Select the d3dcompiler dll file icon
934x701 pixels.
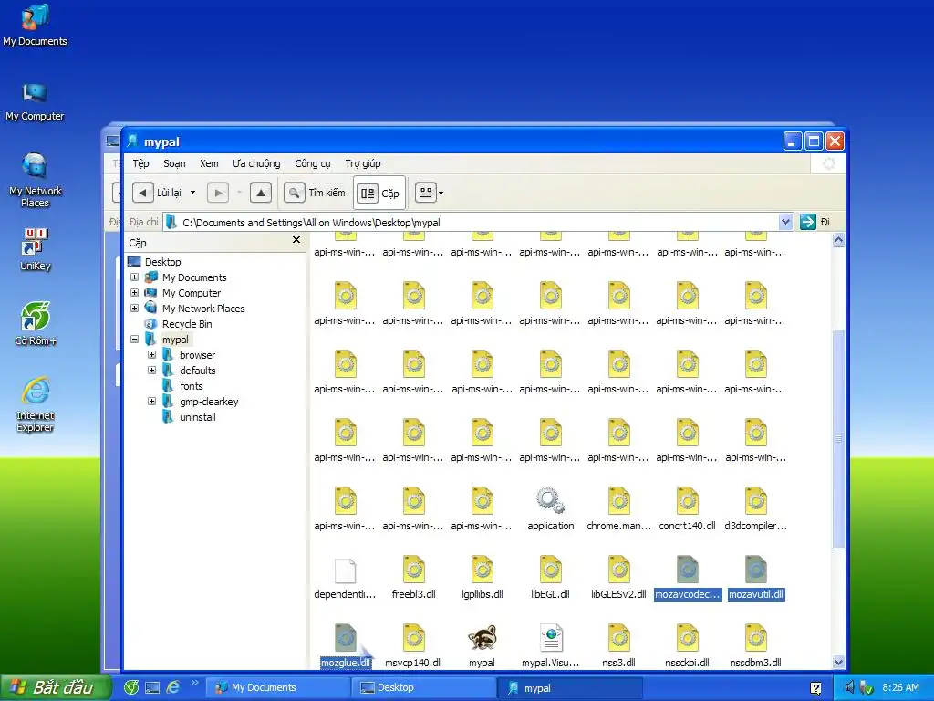click(x=756, y=501)
